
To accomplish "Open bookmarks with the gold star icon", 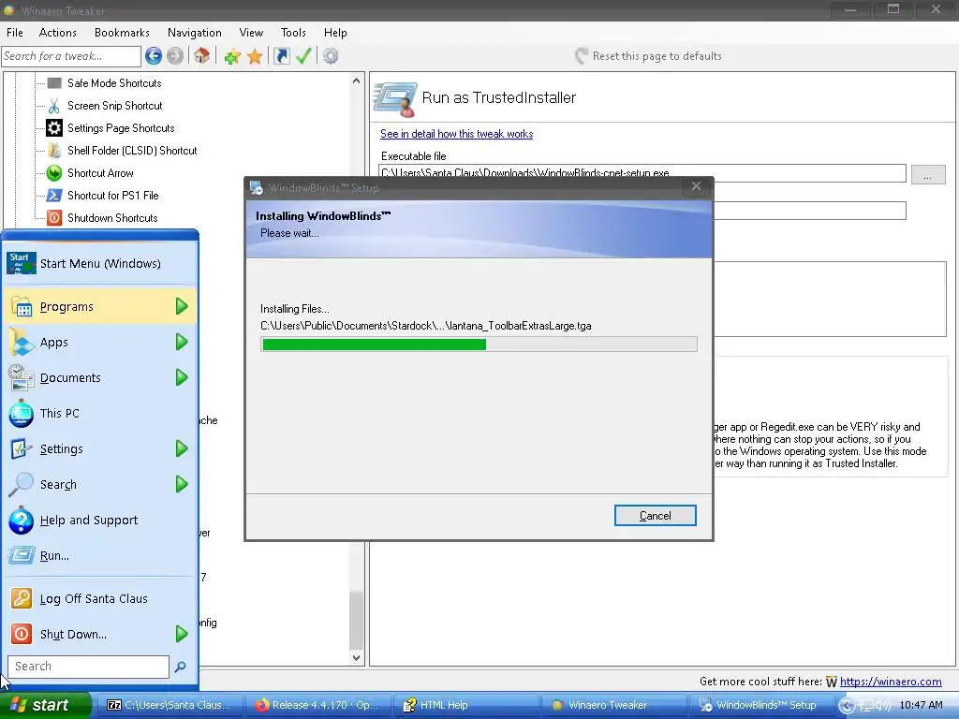I will point(255,57).
